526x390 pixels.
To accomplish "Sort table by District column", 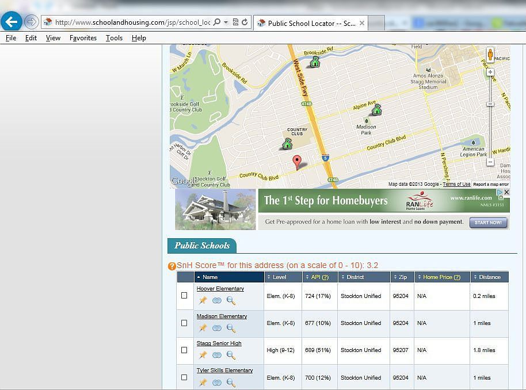I will click(364, 277).
